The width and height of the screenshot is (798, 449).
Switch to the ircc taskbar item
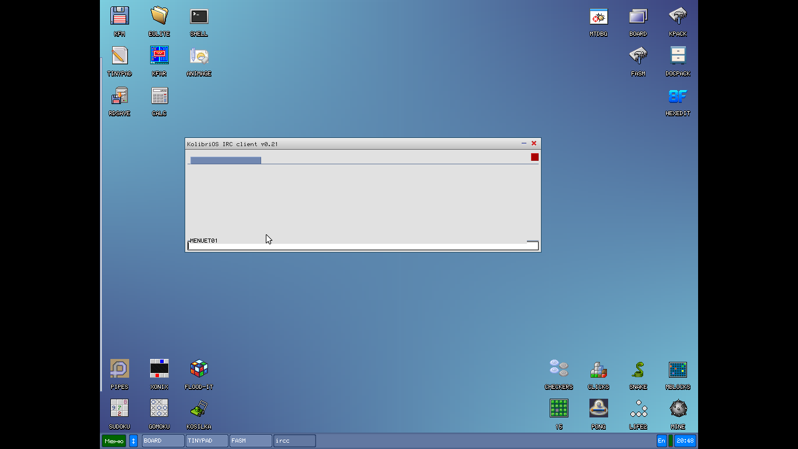pos(294,441)
